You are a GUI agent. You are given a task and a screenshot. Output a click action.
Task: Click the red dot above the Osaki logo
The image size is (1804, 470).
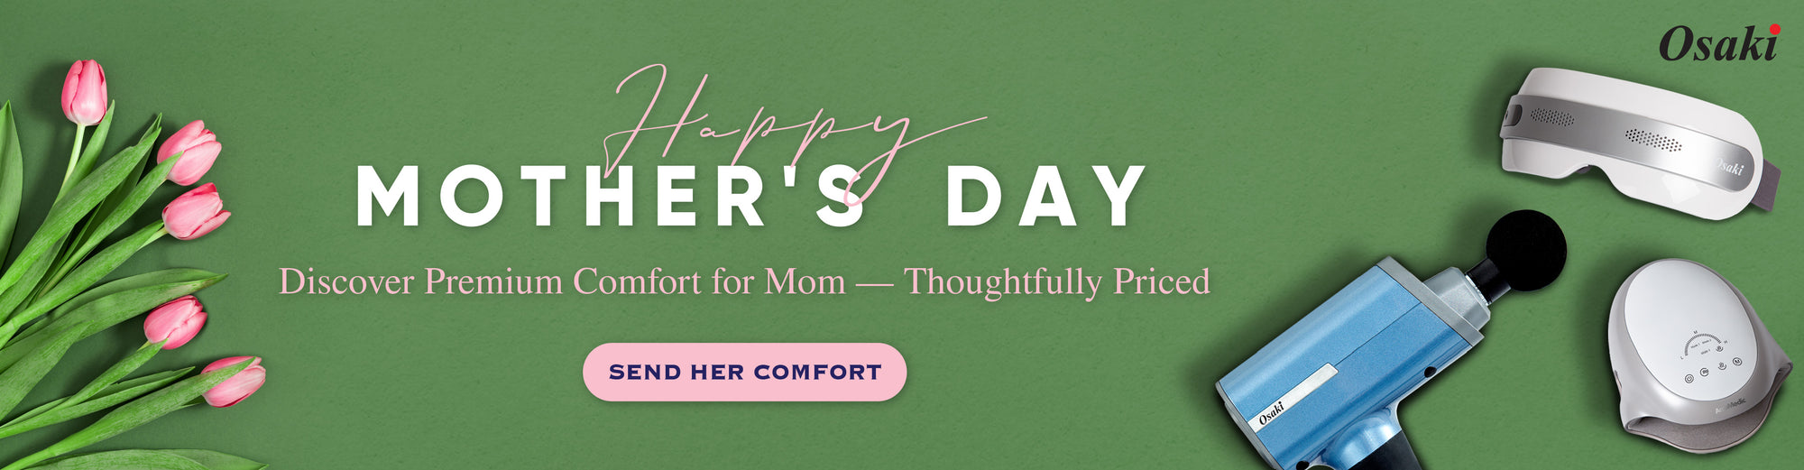coord(1774,30)
